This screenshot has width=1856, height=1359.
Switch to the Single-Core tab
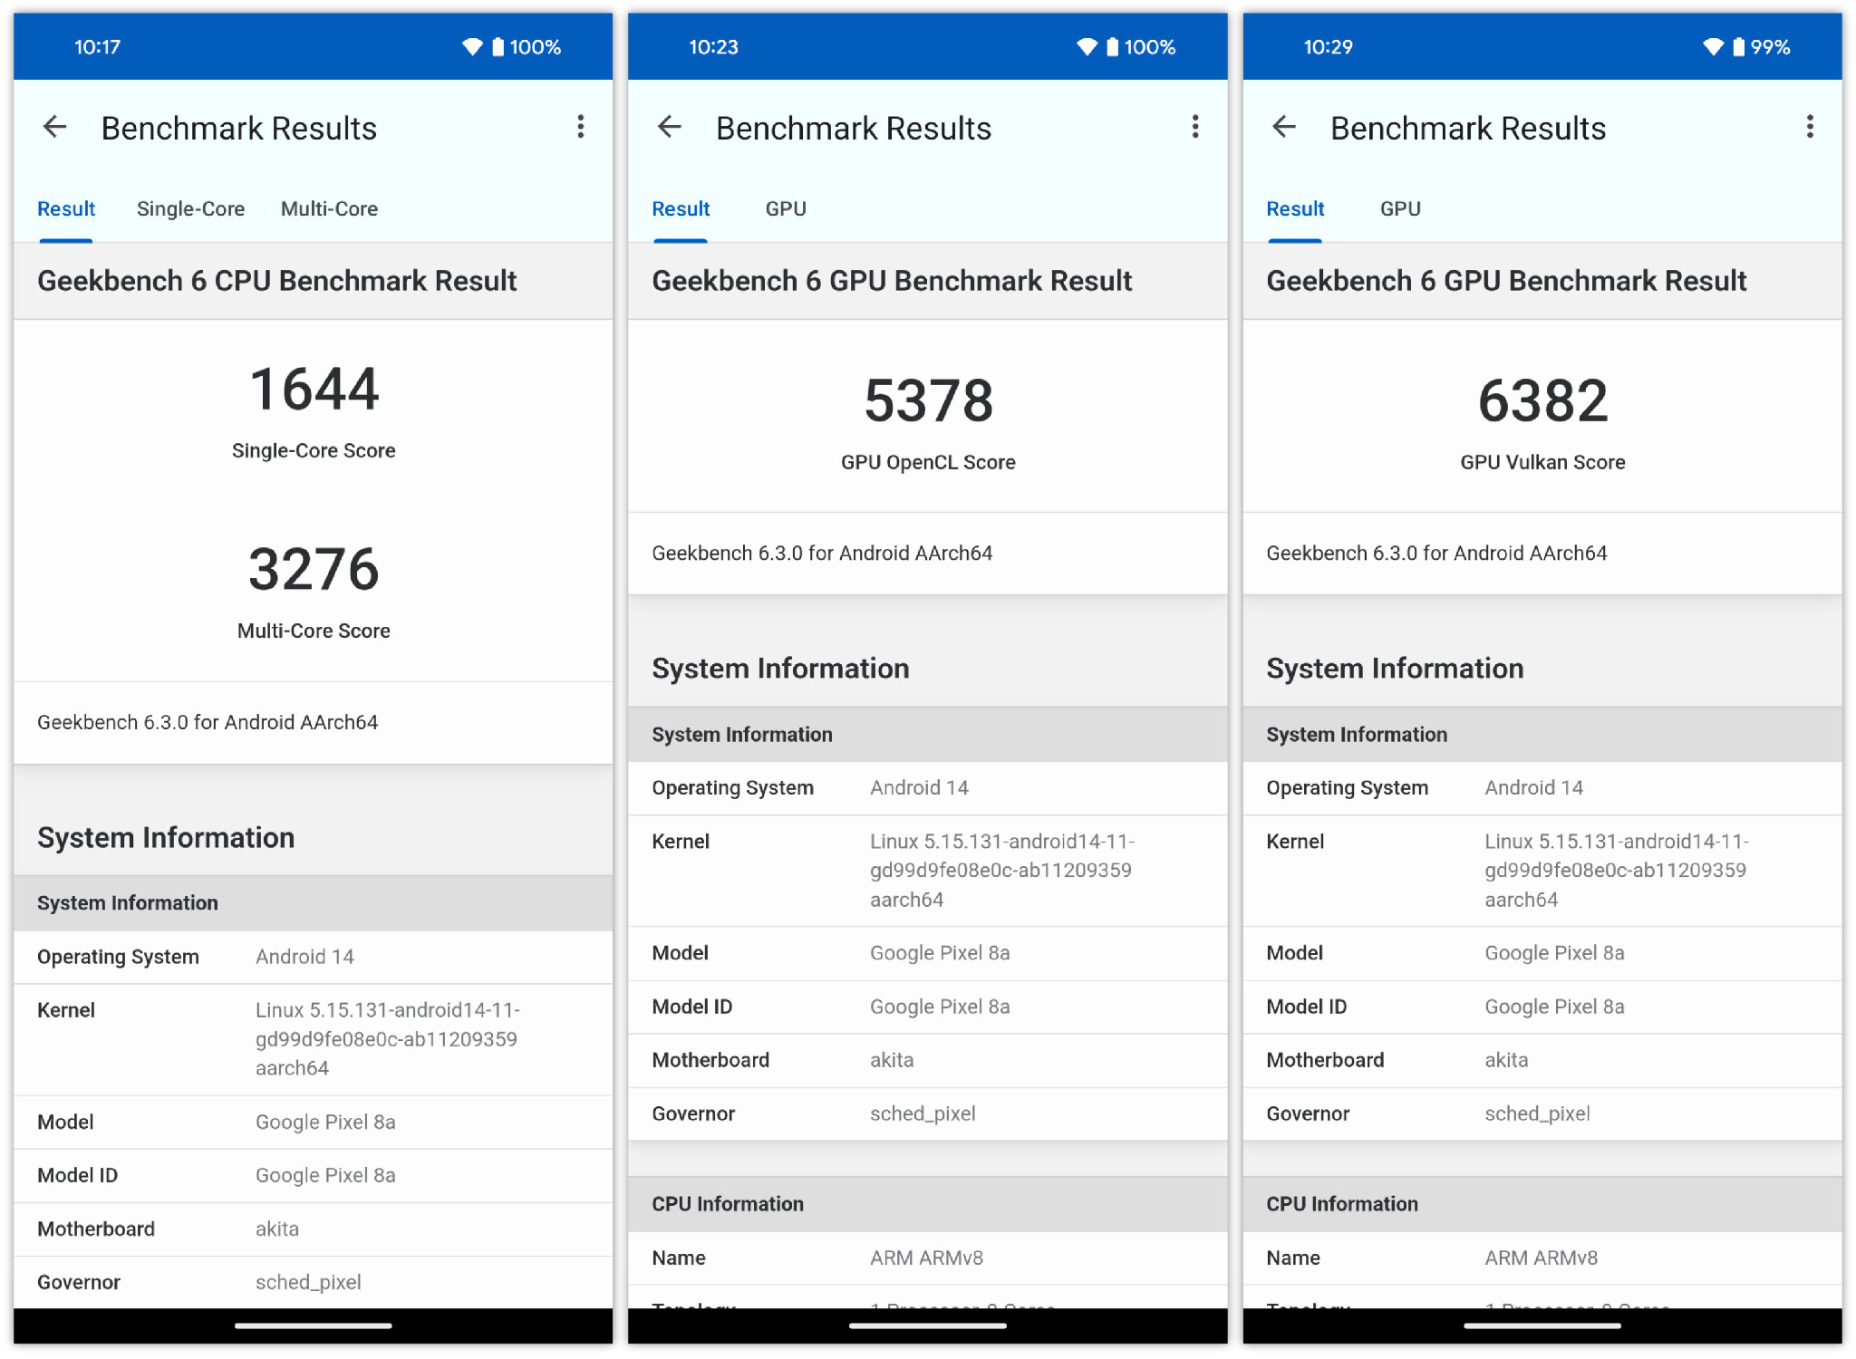(x=190, y=209)
